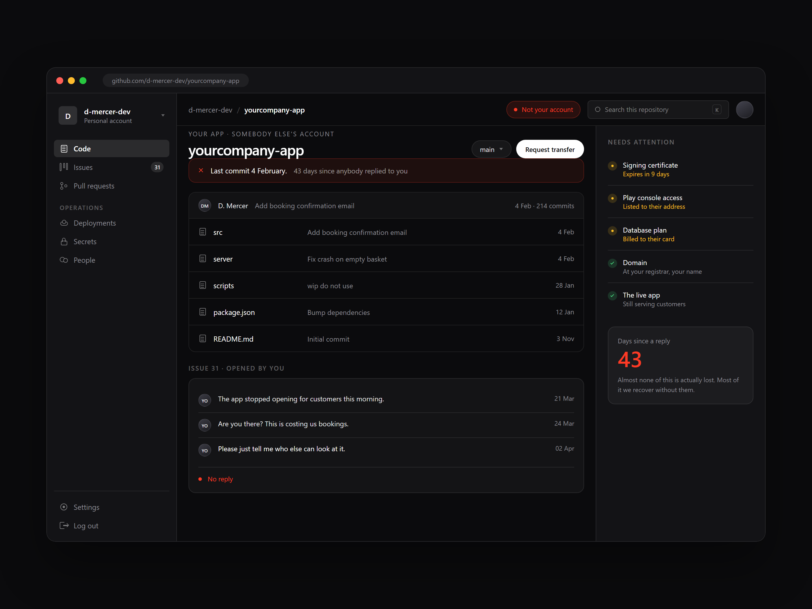Click the Fix crash on empty basket message
The image size is (812, 609).
tap(347, 259)
